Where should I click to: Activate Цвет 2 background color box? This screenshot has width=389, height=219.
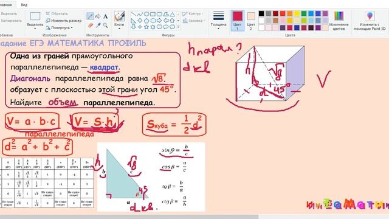tap(251, 20)
